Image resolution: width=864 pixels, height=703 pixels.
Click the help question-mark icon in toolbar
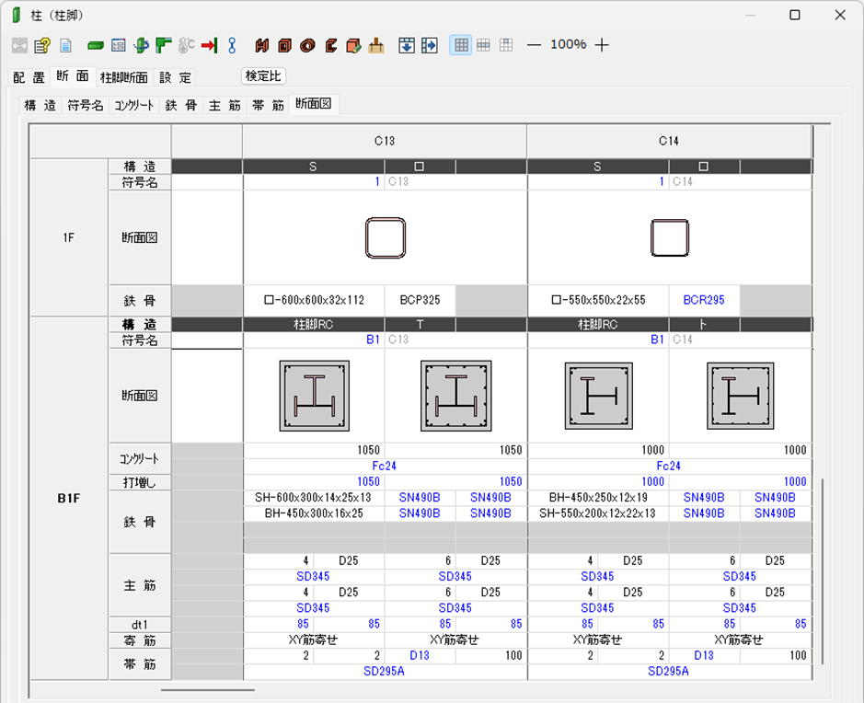pos(42,45)
